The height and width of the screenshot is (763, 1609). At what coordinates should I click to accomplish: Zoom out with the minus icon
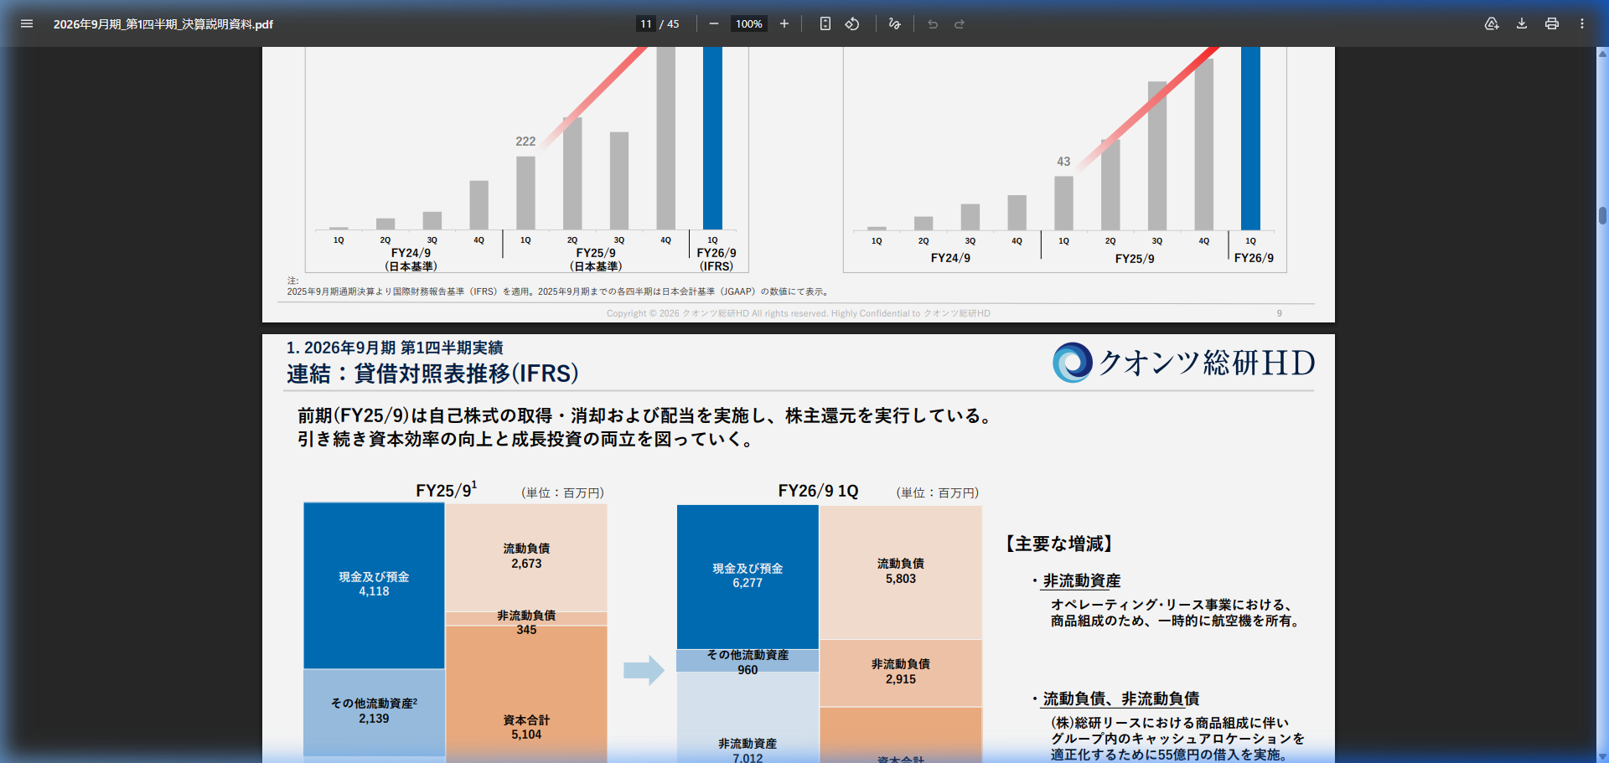tap(713, 23)
